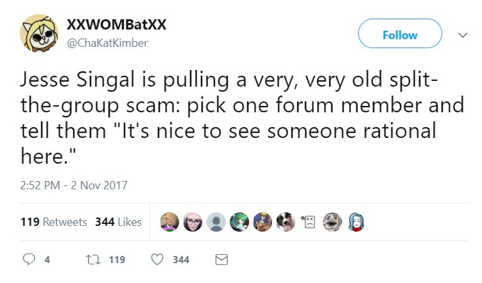Open XXWOMBatXX cat profile avatar
The width and height of the screenshot is (482, 283).
point(39,33)
